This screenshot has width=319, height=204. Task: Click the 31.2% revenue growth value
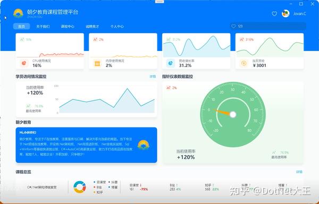point(185,65)
